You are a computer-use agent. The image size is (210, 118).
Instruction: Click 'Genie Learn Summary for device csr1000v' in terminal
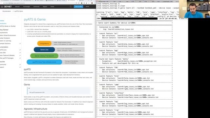pos(117,23)
